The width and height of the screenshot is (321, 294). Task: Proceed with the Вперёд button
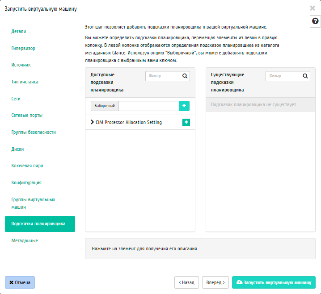[x=215, y=282]
